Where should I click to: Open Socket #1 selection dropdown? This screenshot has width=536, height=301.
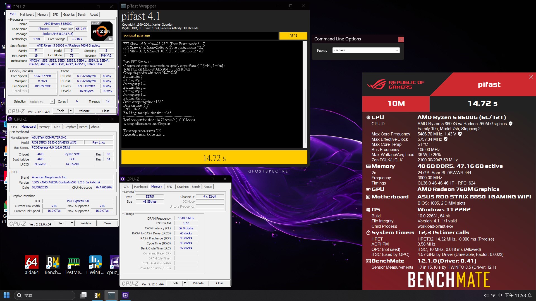(42, 102)
